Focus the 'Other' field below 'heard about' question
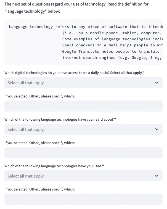Screen dimensions: 167x209 click(x=83, y=153)
